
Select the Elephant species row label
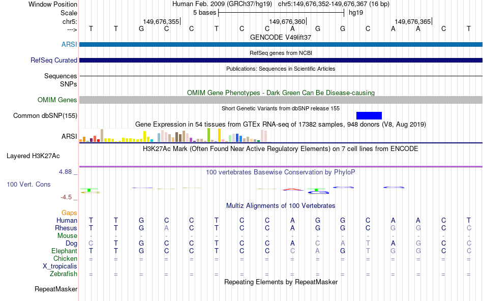click(x=64, y=251)
